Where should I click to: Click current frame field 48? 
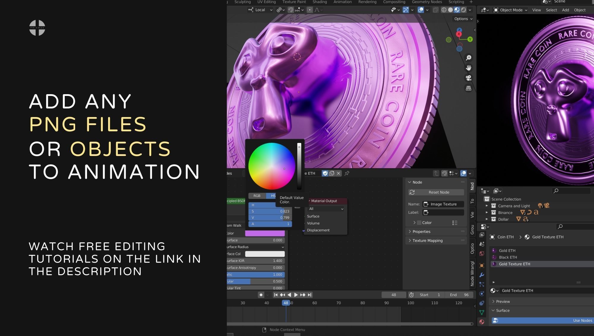click(394, 295)
